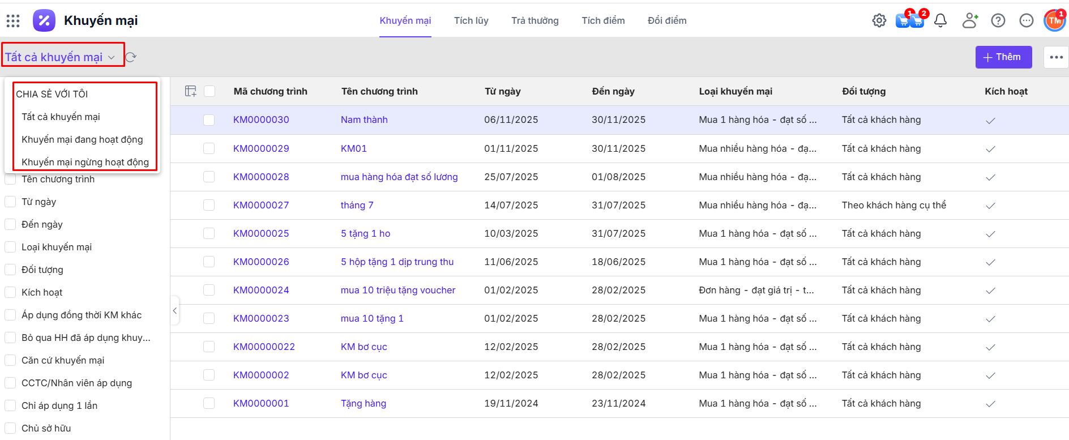Open the three-dot more options menu
1069x440 pixels.
1056,57
